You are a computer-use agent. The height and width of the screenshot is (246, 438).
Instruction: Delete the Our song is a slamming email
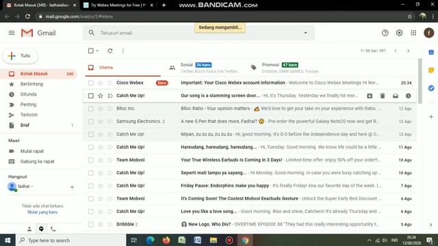(x=383, y=96)
